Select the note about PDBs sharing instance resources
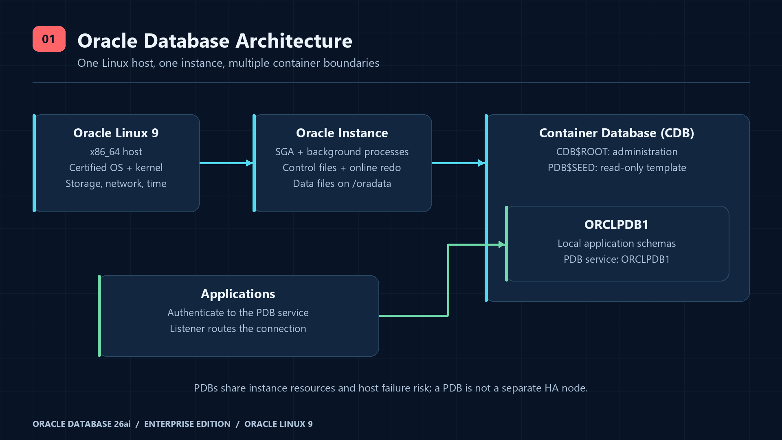 (391, 388)
